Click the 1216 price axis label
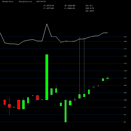This screenshot has width=131, height=131. click(125, 37)
